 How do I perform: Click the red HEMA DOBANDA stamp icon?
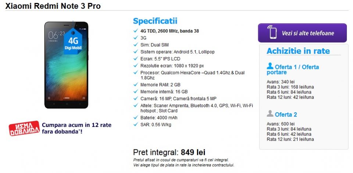[x=24, y=128]
